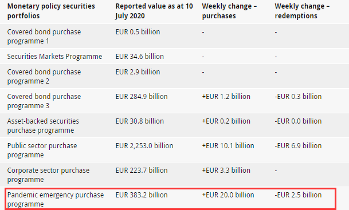Select the 'Covered bond purchase programme 2' label

click(x=44, y=77)
